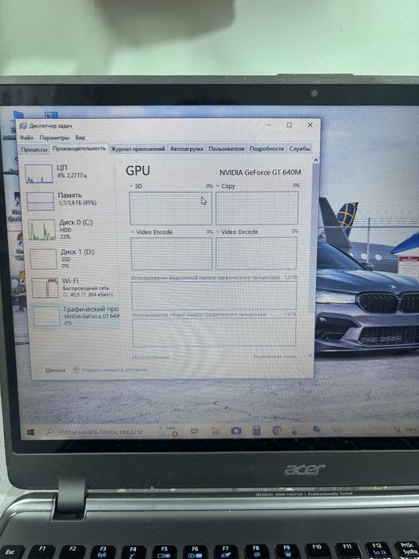
Task: Click the Task Manager title bar icon
Action: (x=23, y=126)
